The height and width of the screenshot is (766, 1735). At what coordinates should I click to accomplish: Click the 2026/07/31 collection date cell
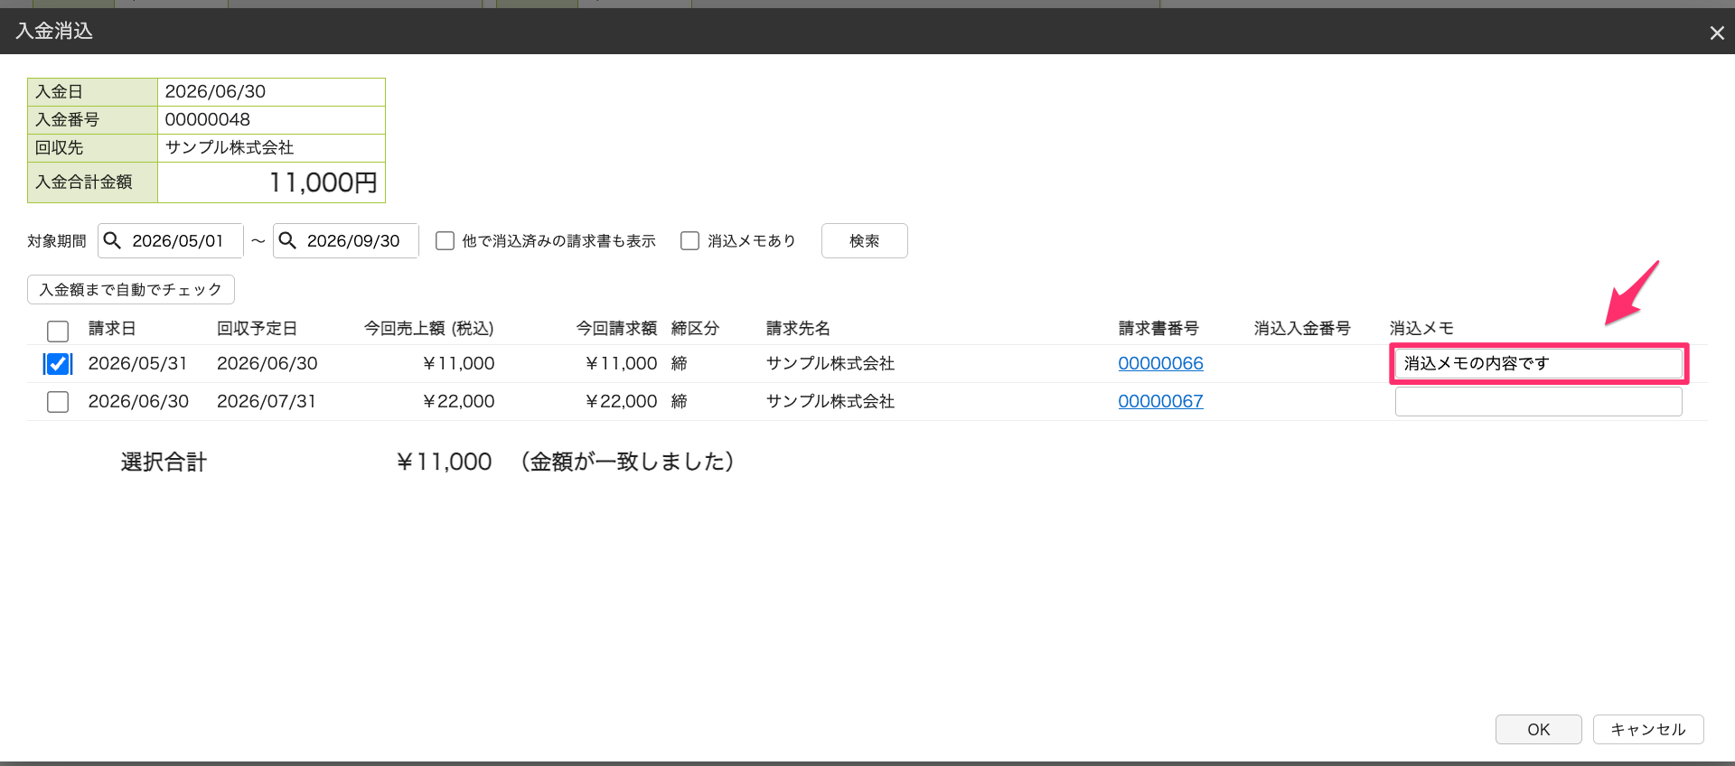[267, 401]
